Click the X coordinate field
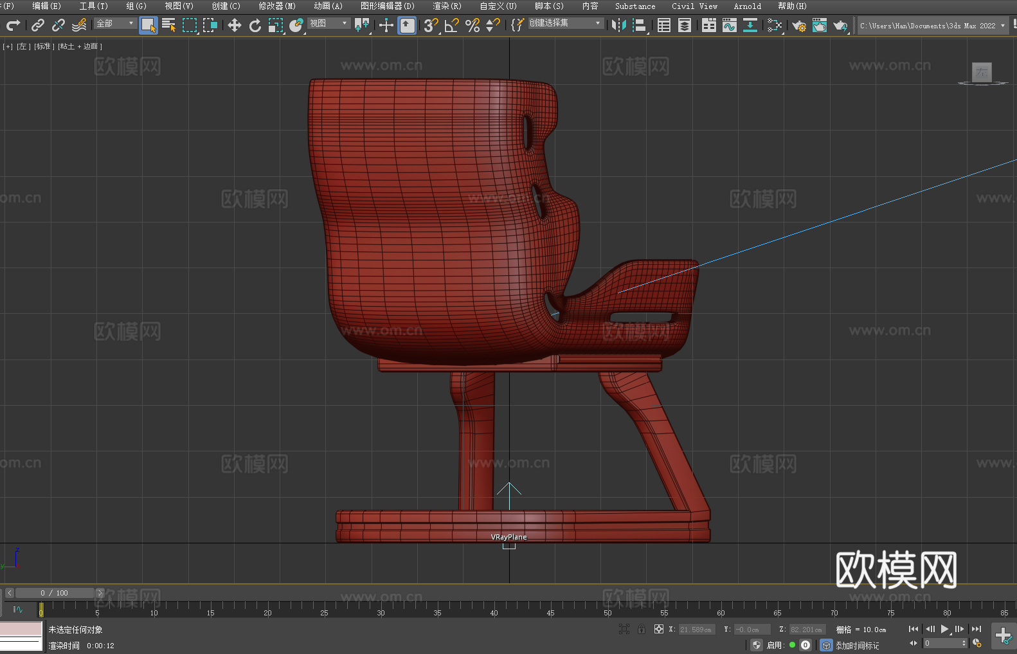Viewport: 1017px width, 654px height. coord(697,630)
